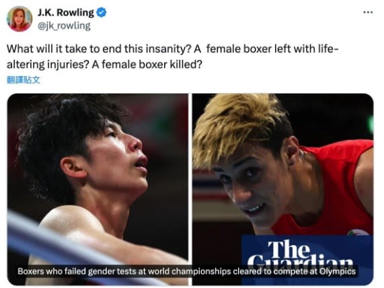Viewport: 384px width, 288px height.
Task: Open J.K. Rowling's profile avatar
Action: pyautogui.click(x=19, y=19)
